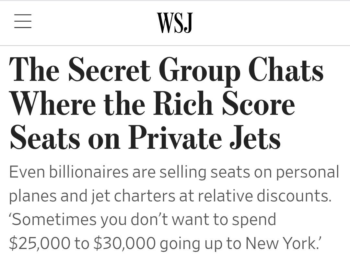The width and height of the screenshot is (350, 271).
Task: Click headline line 'Seats on Private Jets'
Action: click(145, 137)
